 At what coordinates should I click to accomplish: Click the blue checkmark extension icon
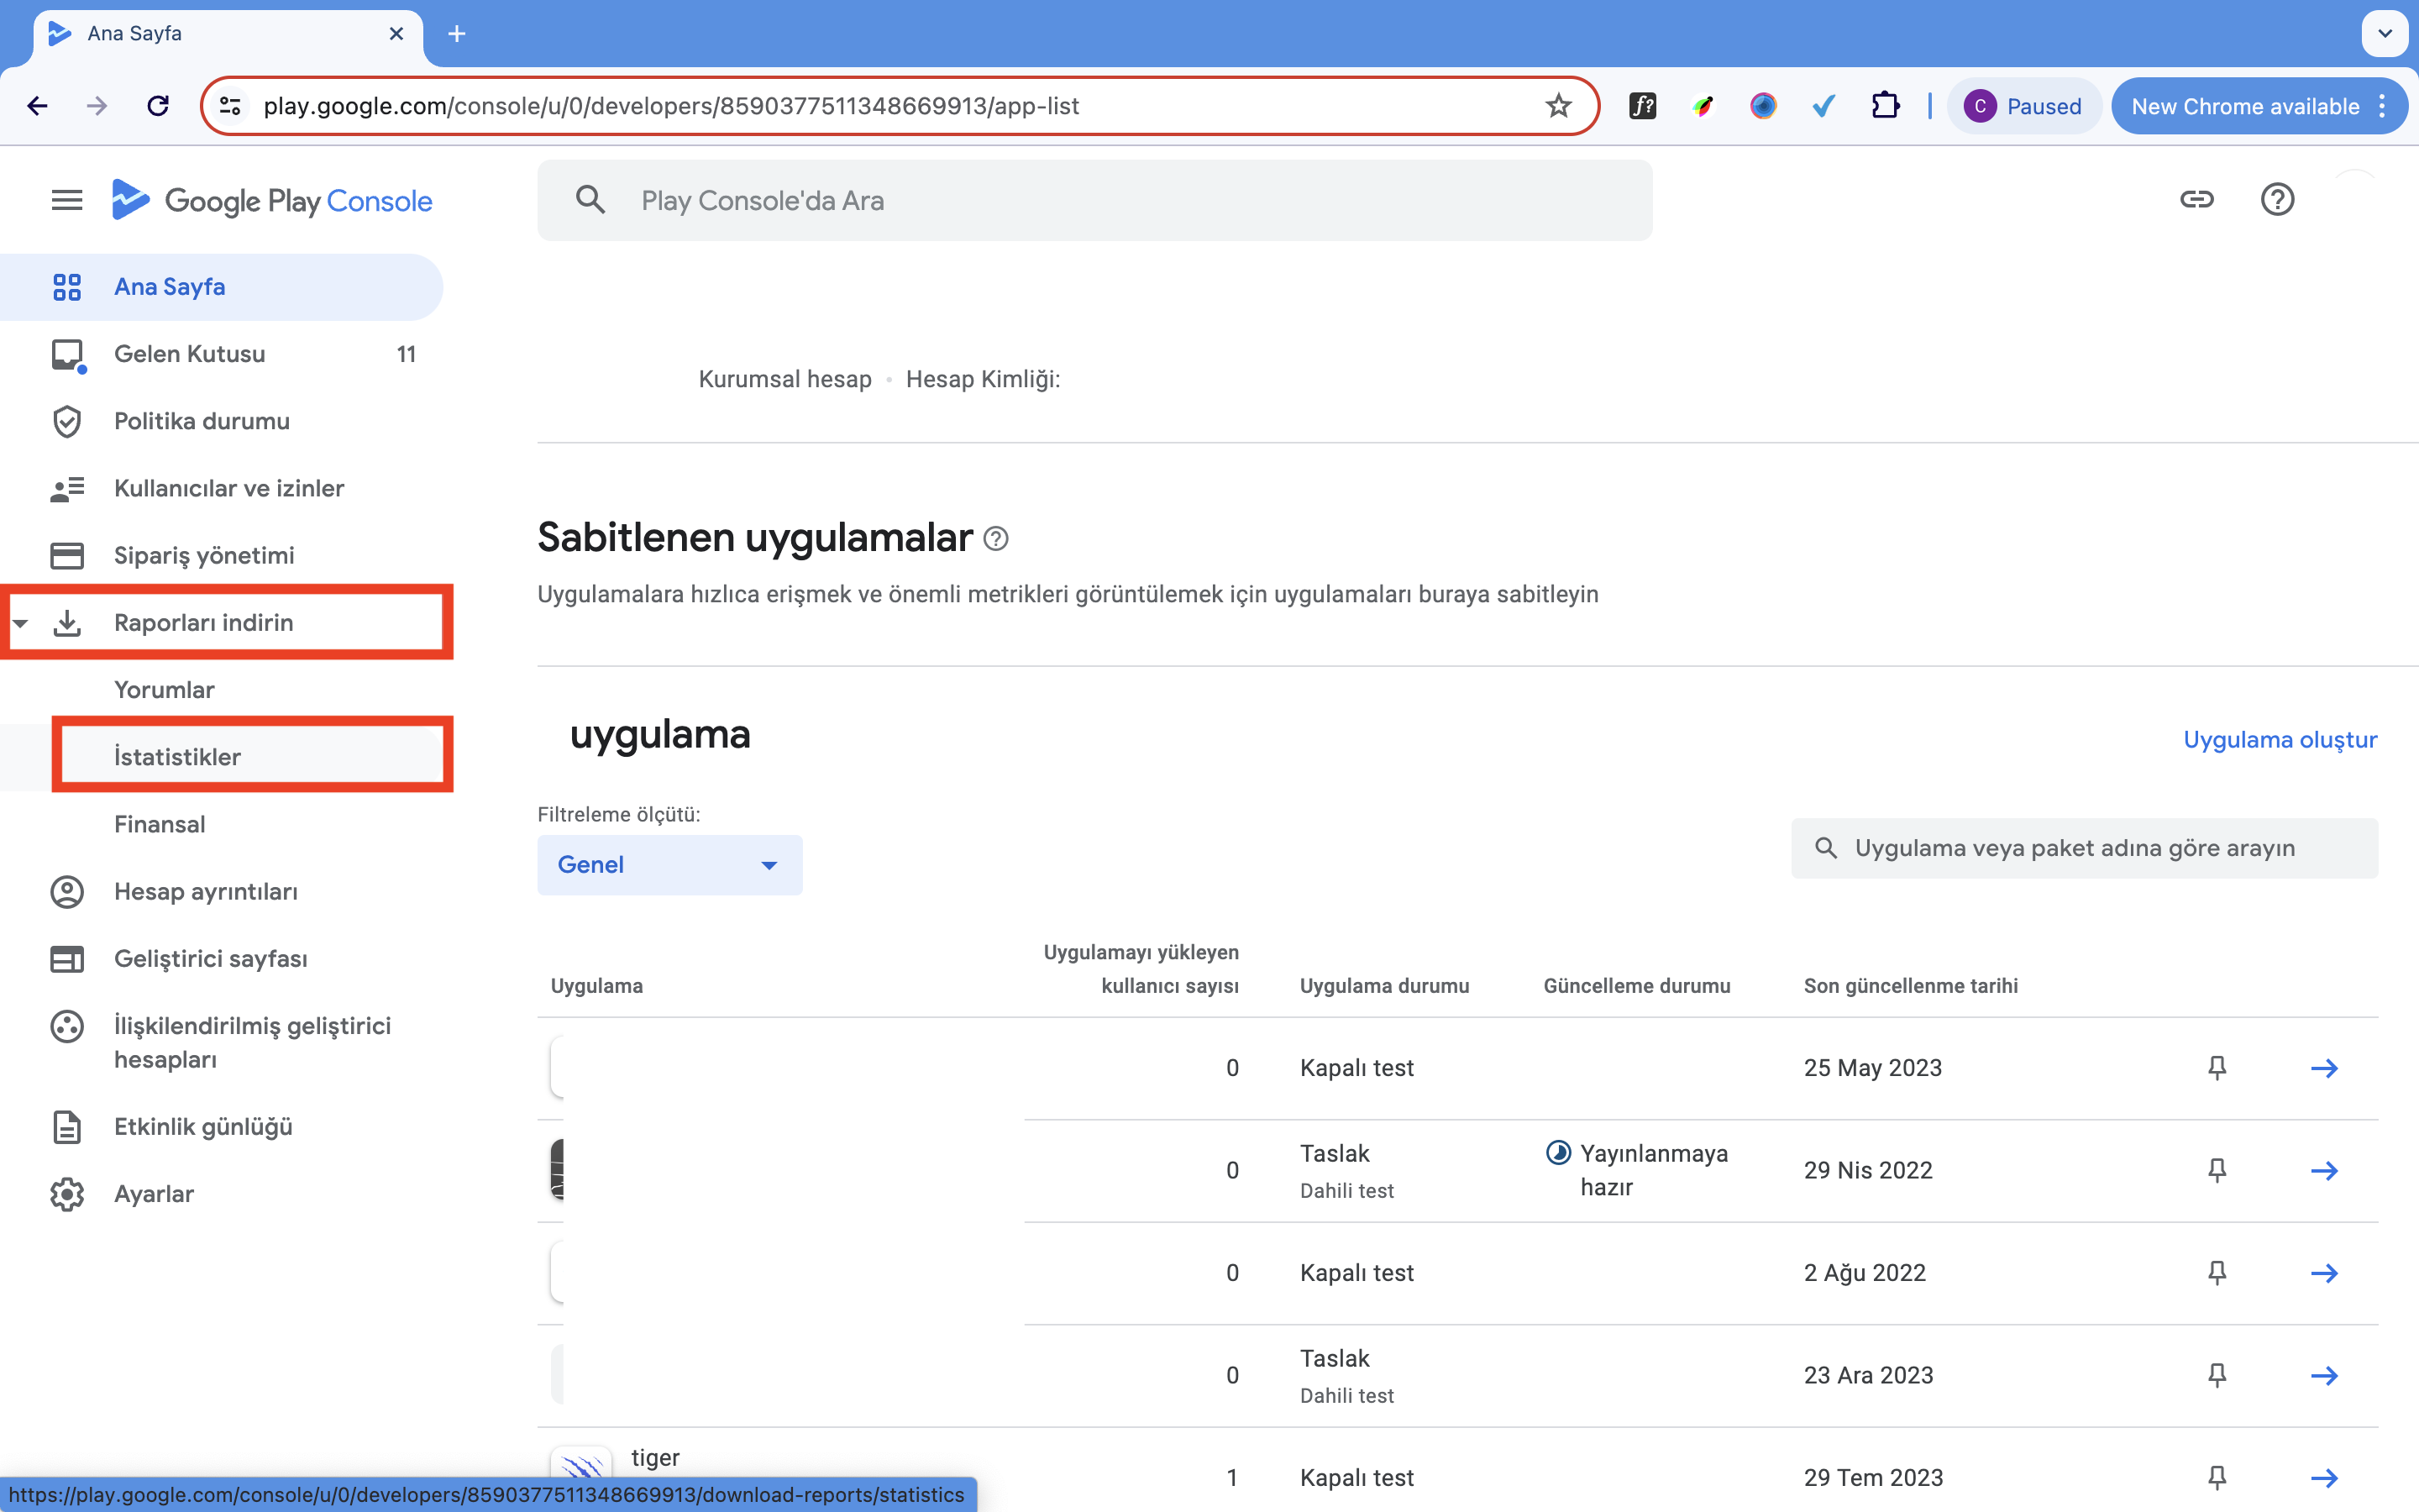pos(1823,106)
